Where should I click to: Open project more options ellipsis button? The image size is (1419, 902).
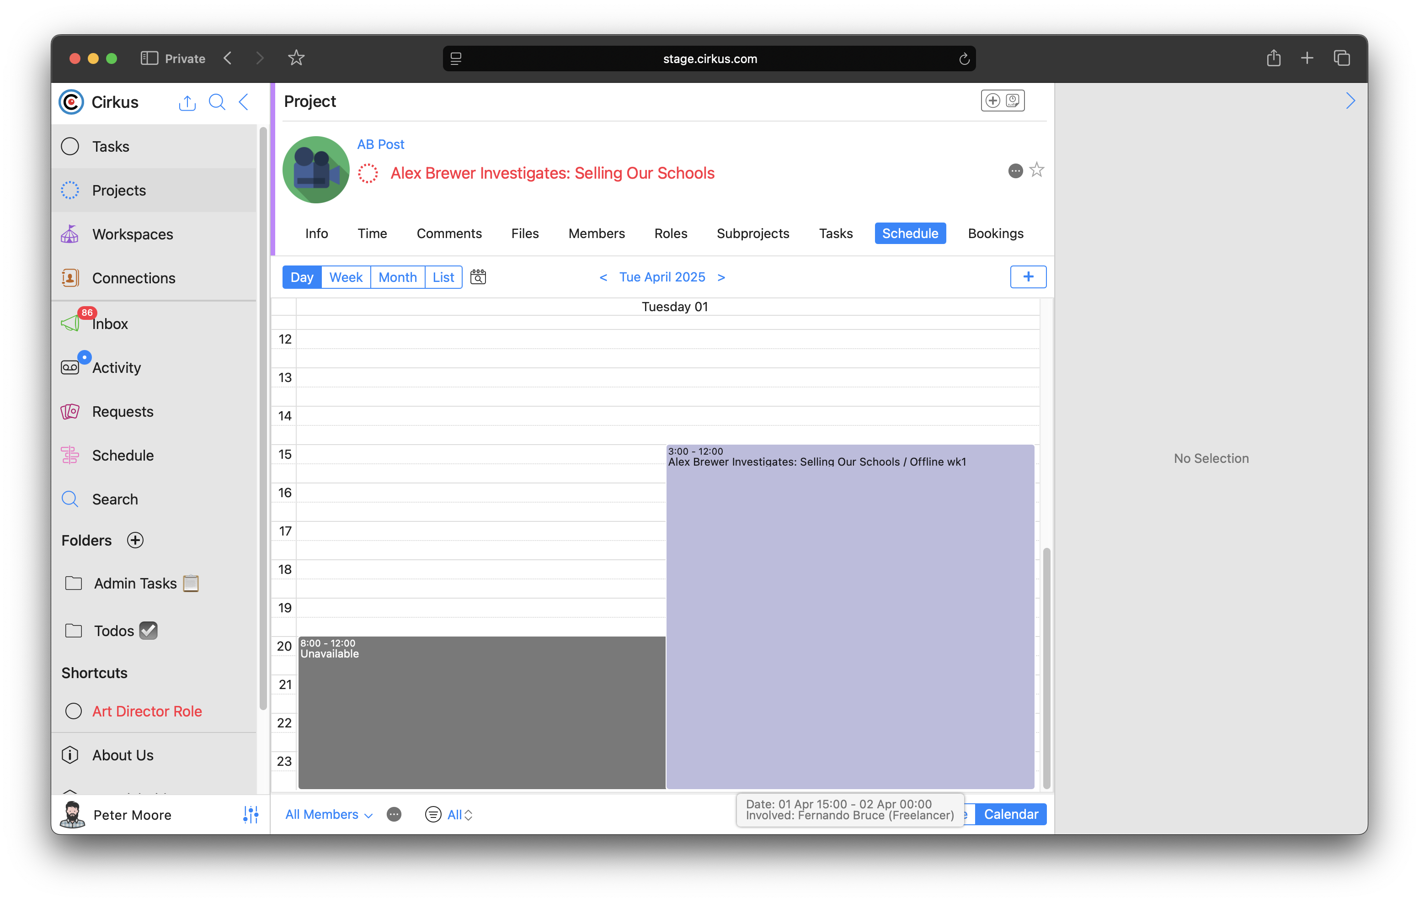(x=1015, y=171)
